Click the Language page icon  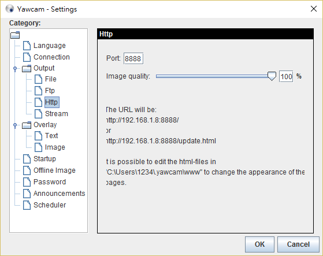[27, 46]
